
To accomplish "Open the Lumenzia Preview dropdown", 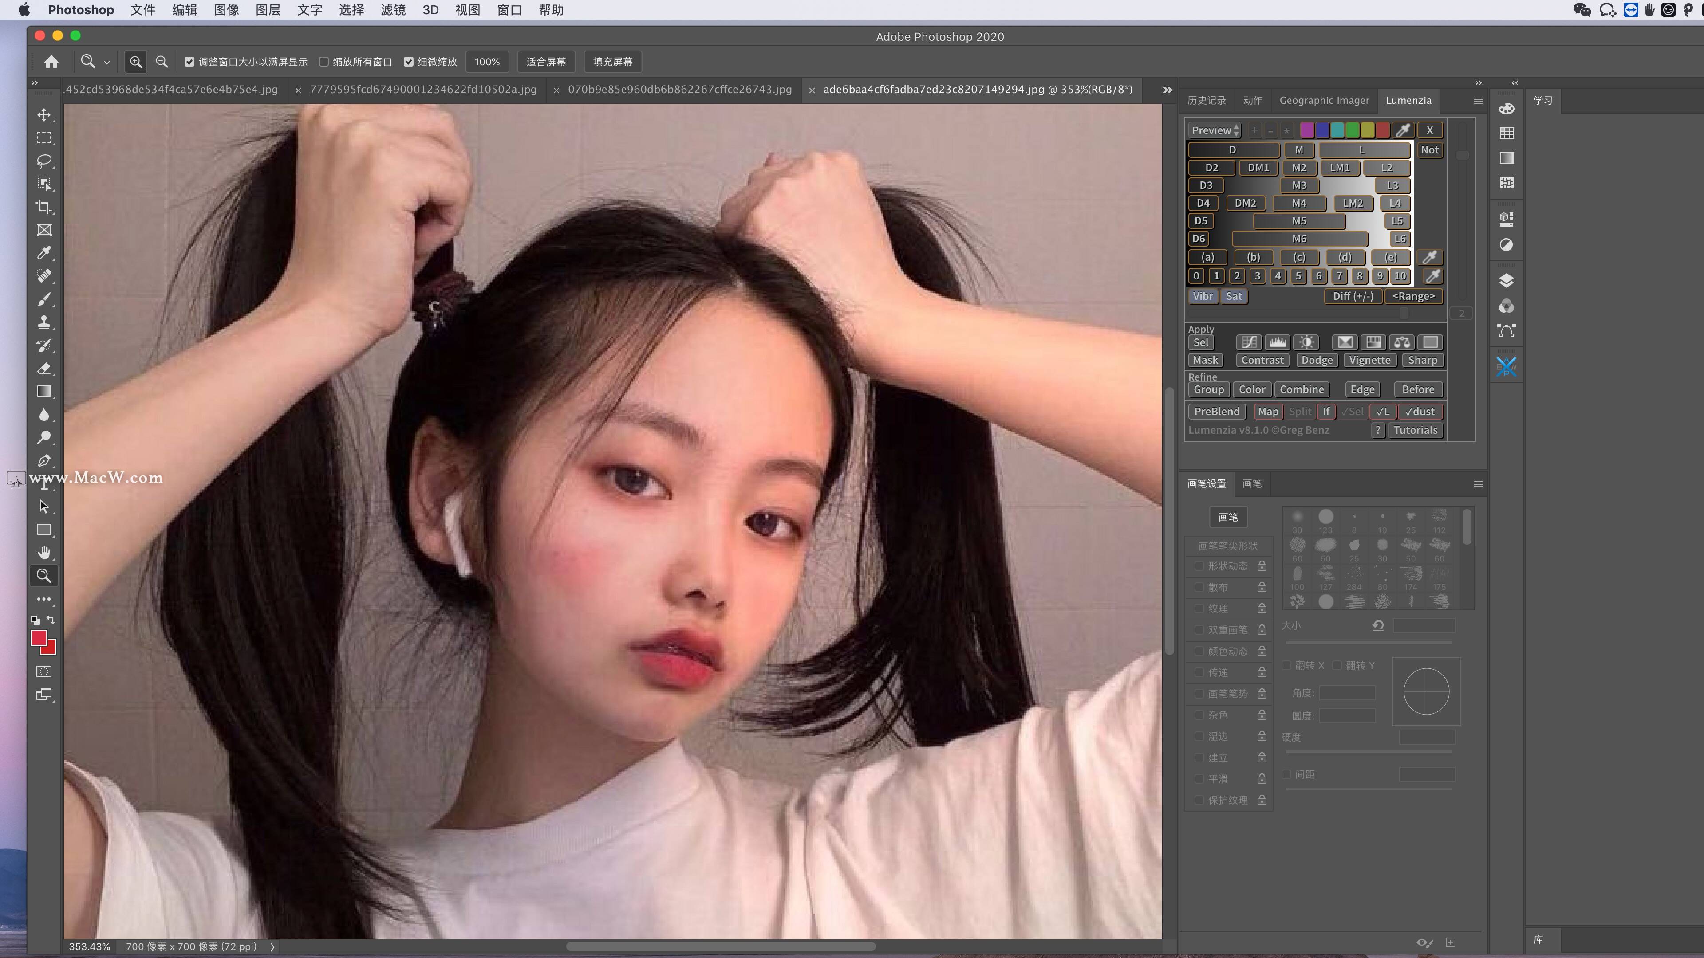I will coord(1215,130).
